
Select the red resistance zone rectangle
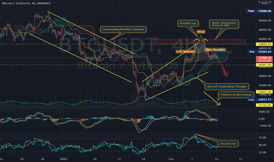pos(200,42)
